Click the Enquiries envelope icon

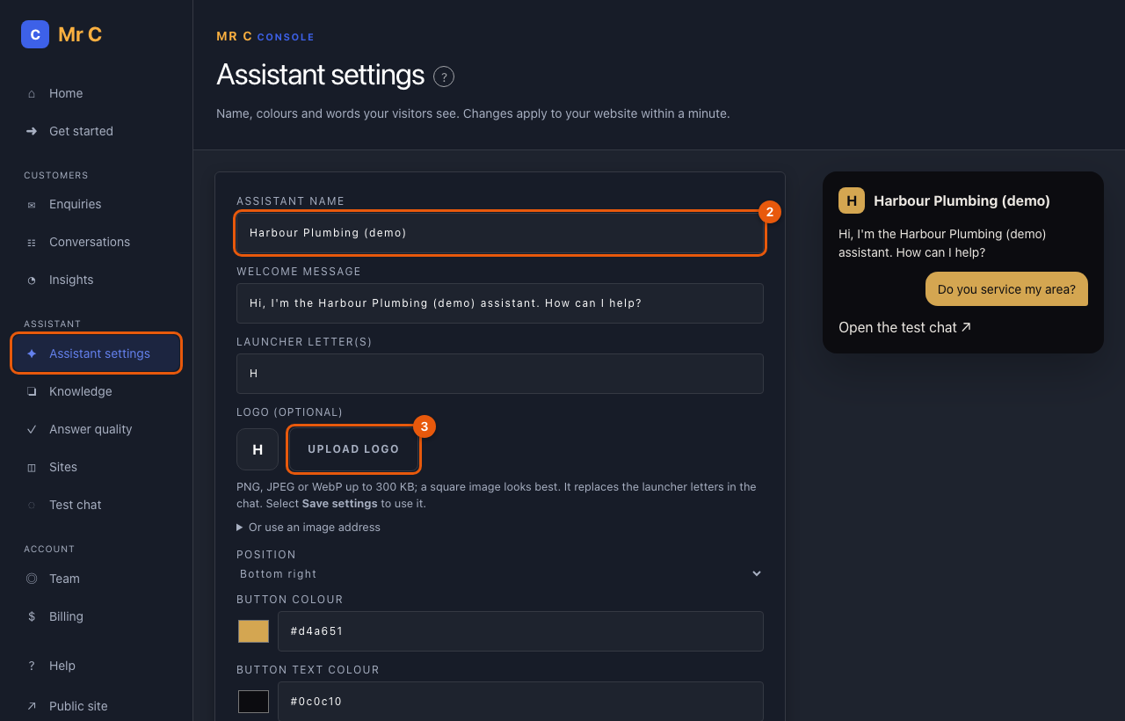click(x=32, y=204)
